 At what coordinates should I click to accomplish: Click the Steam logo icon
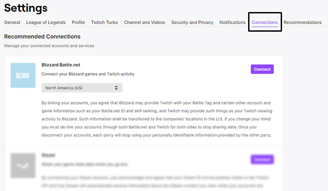click(x=23, y=166)
